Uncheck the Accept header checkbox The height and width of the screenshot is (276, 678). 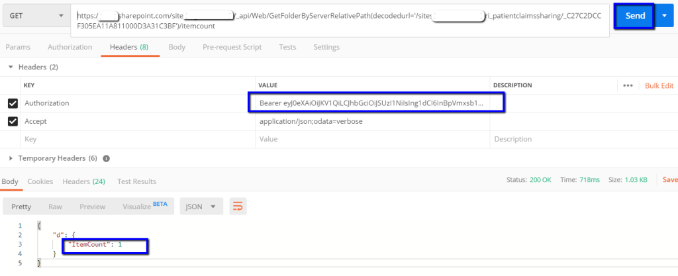click(x=13, y=121)
